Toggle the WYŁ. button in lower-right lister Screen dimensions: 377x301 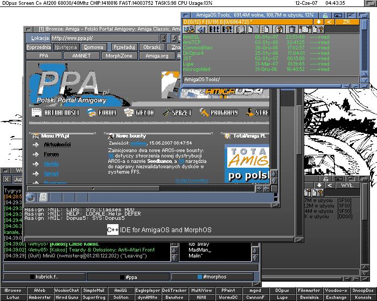tap(347, 185)
